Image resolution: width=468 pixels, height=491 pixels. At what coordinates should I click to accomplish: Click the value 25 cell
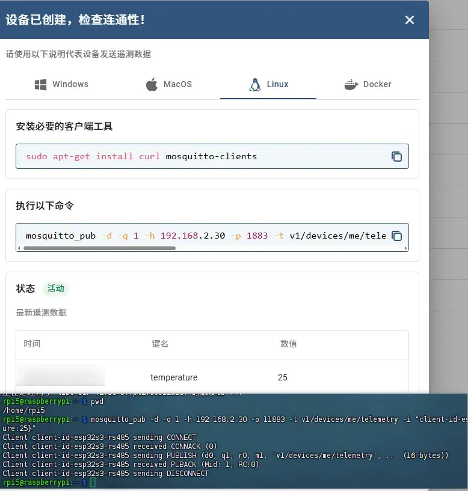tap(283, 377)
